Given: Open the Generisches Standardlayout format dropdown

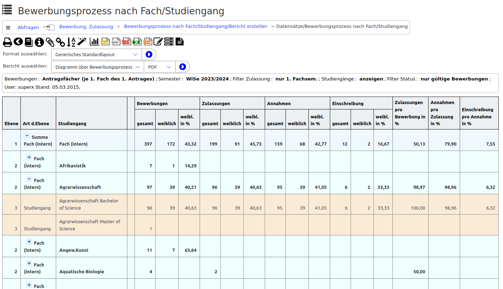Looking at the screenshot, I should 97,54.
